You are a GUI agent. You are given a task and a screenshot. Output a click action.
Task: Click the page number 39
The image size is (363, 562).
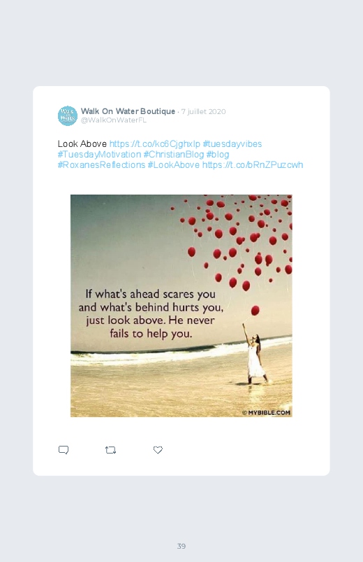181,546
